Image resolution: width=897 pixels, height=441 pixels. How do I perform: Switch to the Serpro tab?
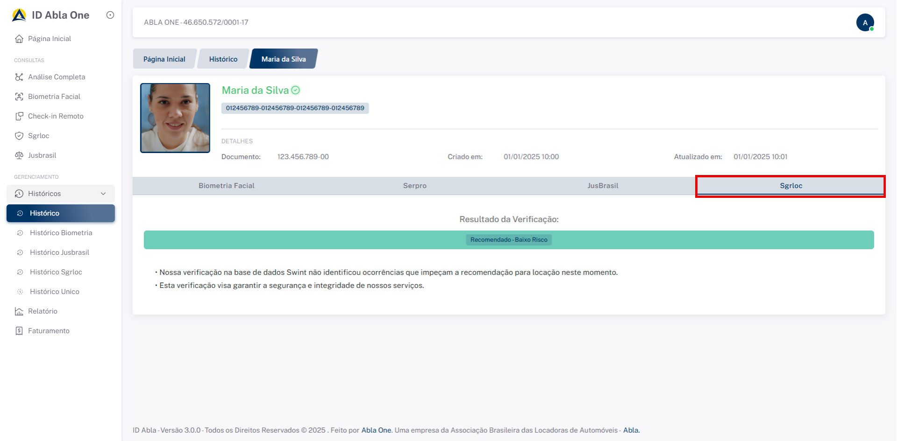414,186
